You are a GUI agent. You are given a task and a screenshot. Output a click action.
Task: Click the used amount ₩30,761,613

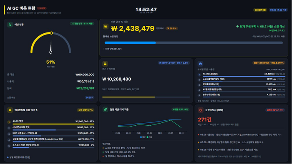(86, 82)
